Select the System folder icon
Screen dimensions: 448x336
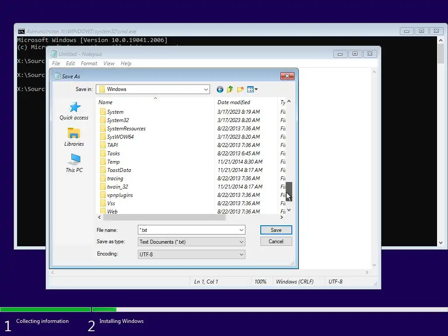click(103, 112)
